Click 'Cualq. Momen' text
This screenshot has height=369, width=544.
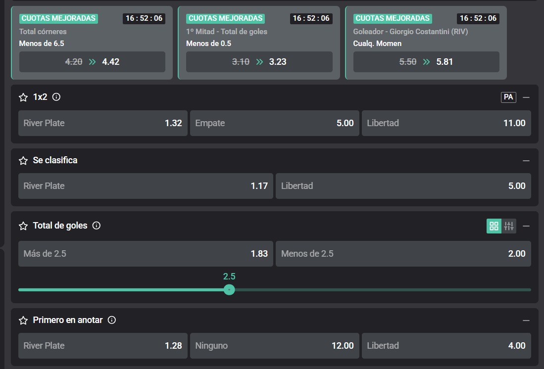(x=377, y=44)
